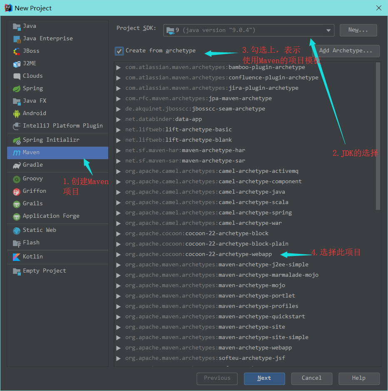Viewport: 388px width, 391px height.
Task: Expand the lift-archetype-basic node
Action: [118, 130]
